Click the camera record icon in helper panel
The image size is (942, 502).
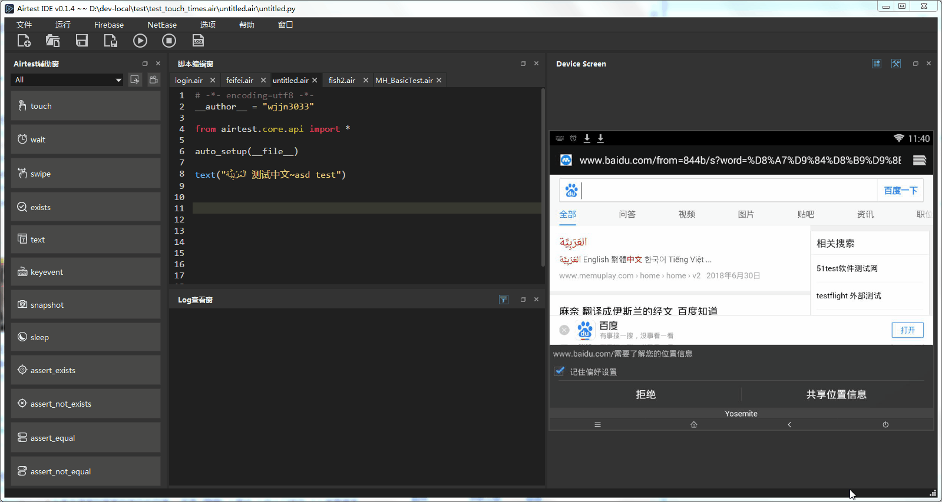tap(154, 79)
